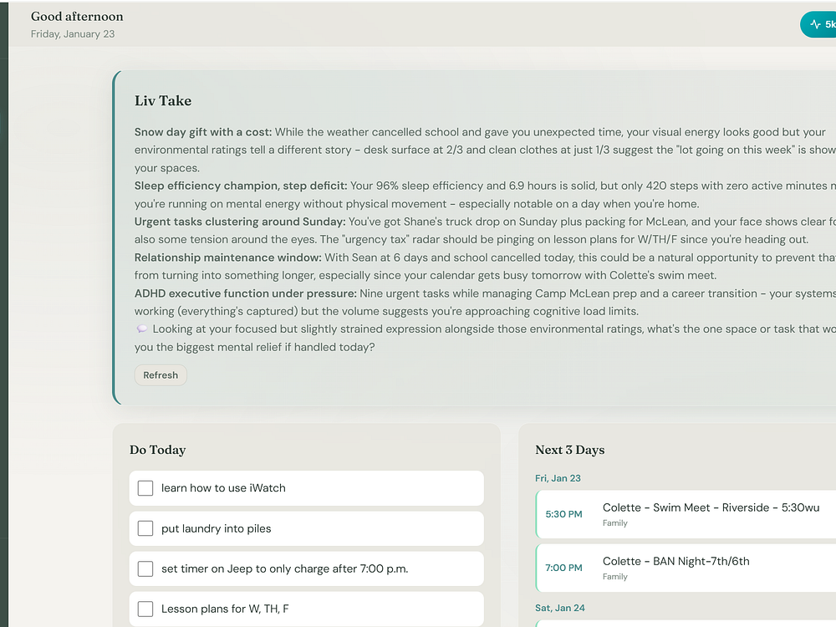Click the 'Do Today' section heading

(x=157, y=450)
